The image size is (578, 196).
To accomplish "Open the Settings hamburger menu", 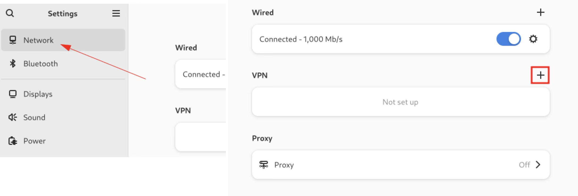I will (116, 13).
